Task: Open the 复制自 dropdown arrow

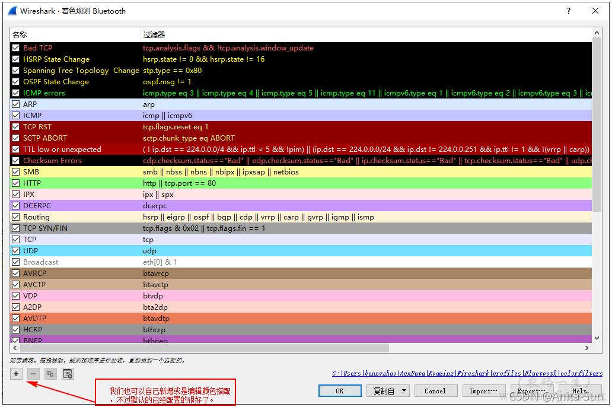Action: coord(404,390)
